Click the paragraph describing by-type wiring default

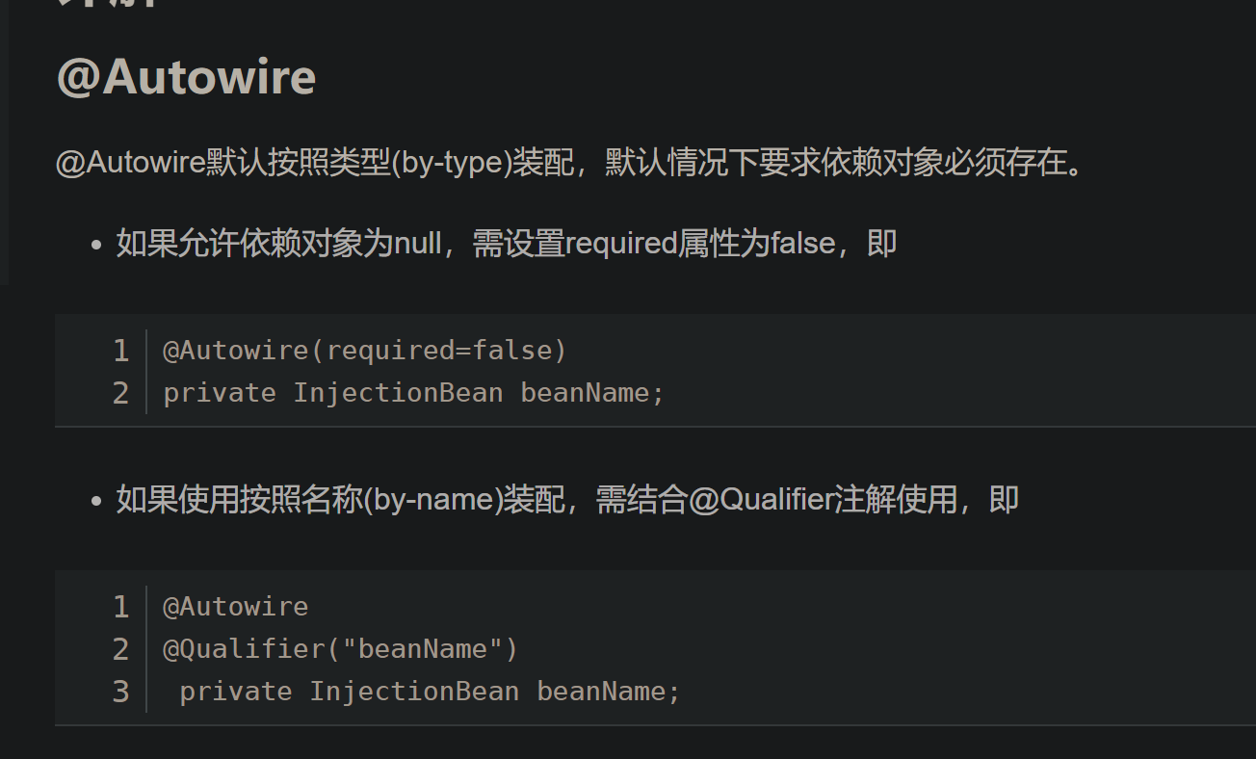point(572,163)
